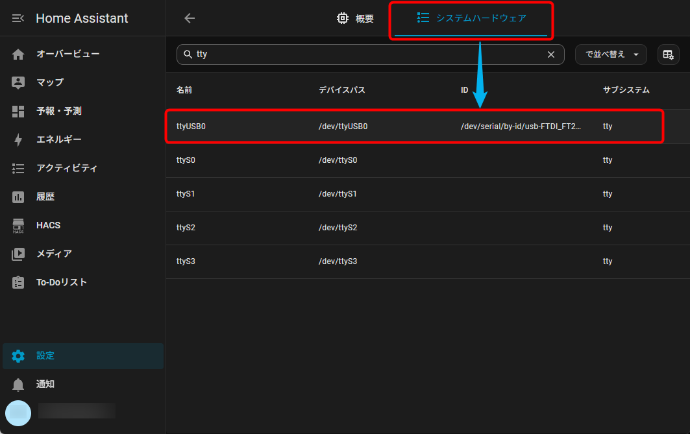
Task: Select the ttyS2 row name
Action: [x=186, y=227]
